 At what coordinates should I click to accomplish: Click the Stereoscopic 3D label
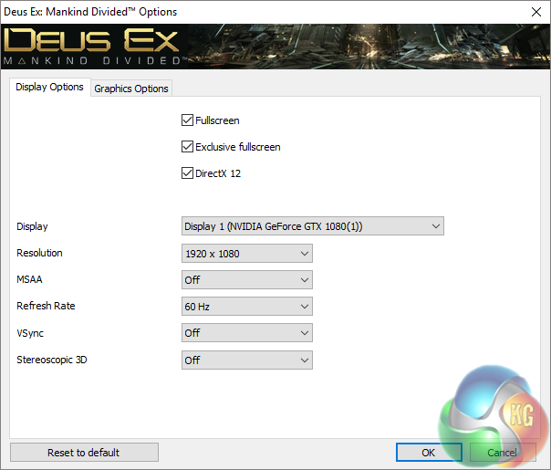coord(52,360)
